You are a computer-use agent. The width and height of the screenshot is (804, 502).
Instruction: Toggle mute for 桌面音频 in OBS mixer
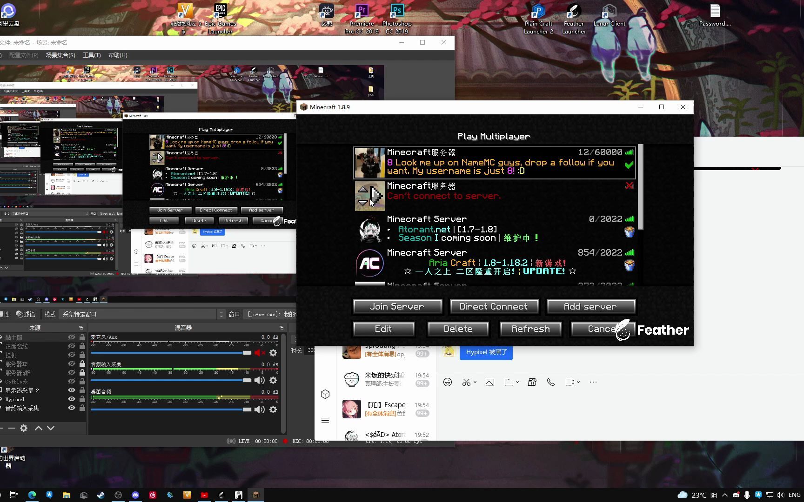(x=260, y=410)
